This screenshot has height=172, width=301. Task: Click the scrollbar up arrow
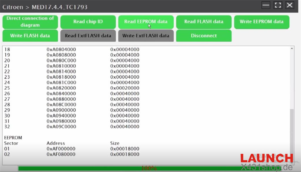pos(291,49)
